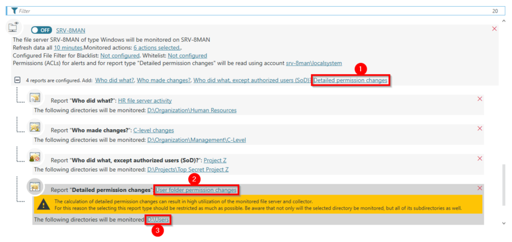Add a "Who made changes?" report
Screen dimensions: 512x242
click(x=164, y=80)
